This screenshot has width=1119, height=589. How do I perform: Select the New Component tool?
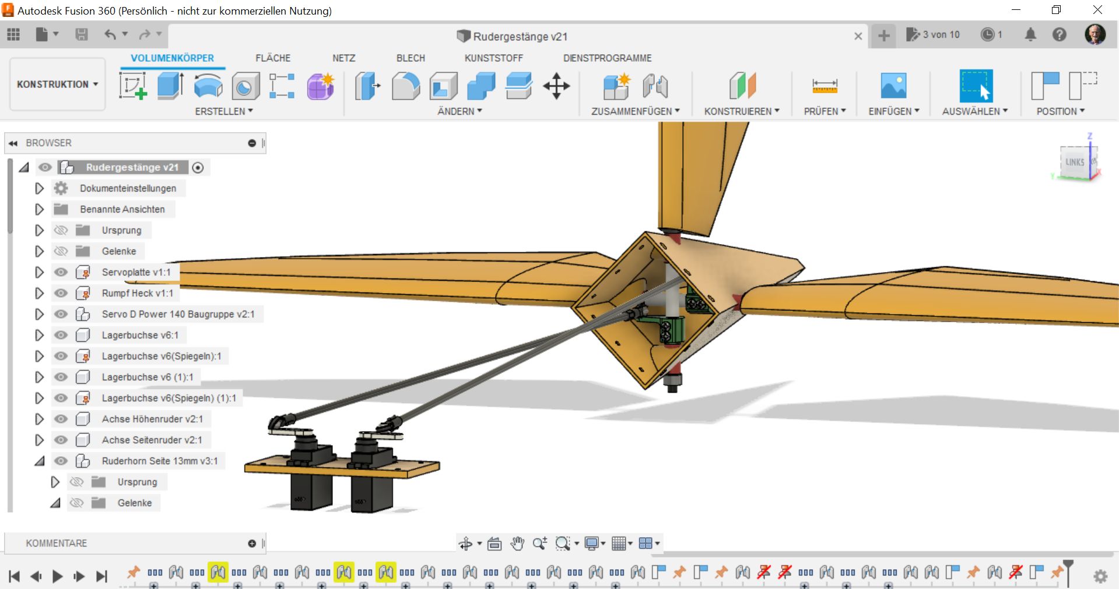[616, 86]
